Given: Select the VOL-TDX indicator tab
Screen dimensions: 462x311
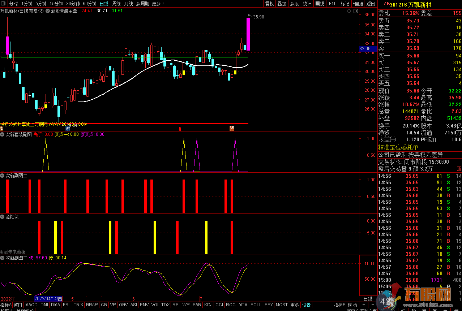Looking at the screenshot, I should [x=161, y=305].
